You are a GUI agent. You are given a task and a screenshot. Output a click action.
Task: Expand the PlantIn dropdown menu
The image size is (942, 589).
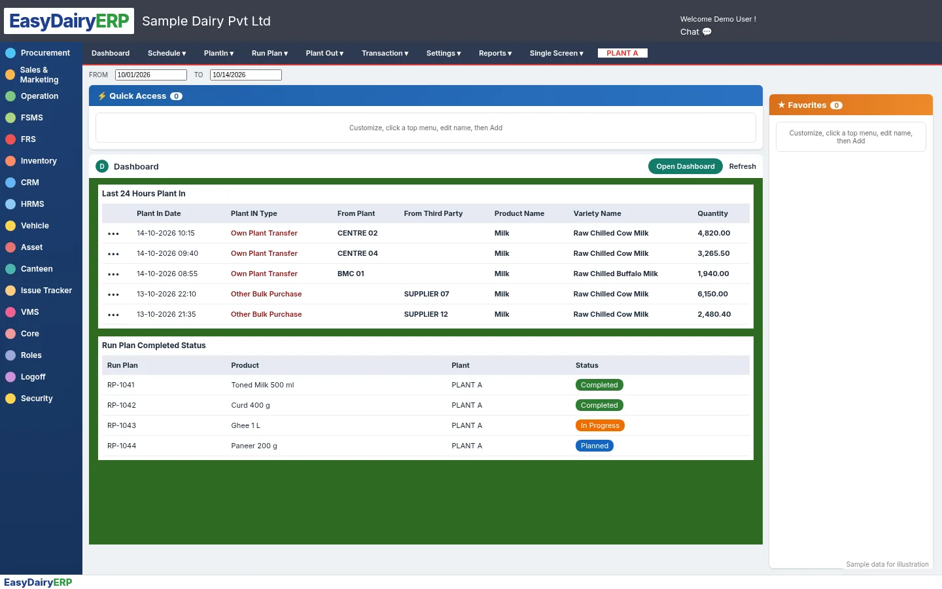click(218, 53)
